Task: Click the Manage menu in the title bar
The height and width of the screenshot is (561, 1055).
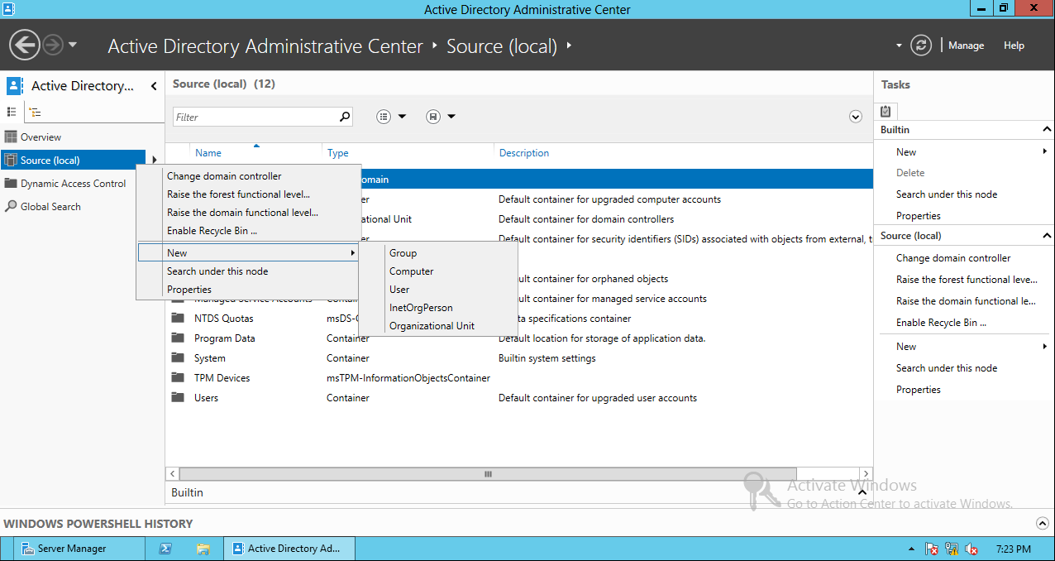Action: (x=965, y=46)
